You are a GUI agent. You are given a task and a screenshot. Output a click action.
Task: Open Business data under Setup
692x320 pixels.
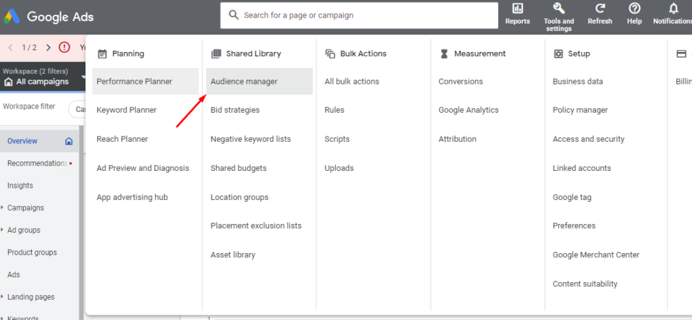pos(578,82)
